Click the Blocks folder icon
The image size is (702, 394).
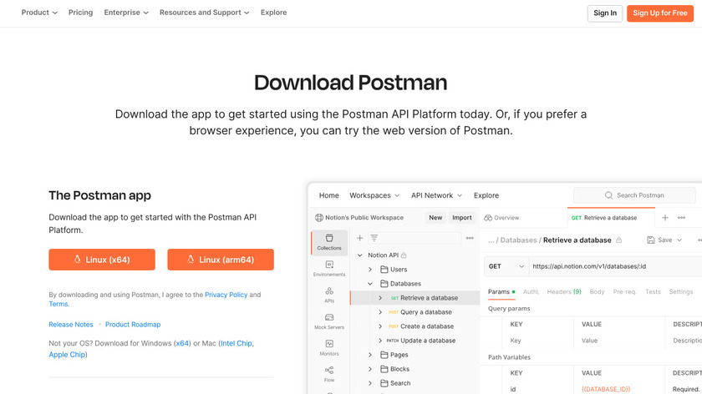(x=384, y=369)
